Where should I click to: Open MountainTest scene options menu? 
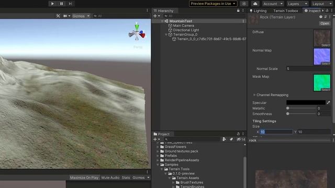click(x=243, y=21)
